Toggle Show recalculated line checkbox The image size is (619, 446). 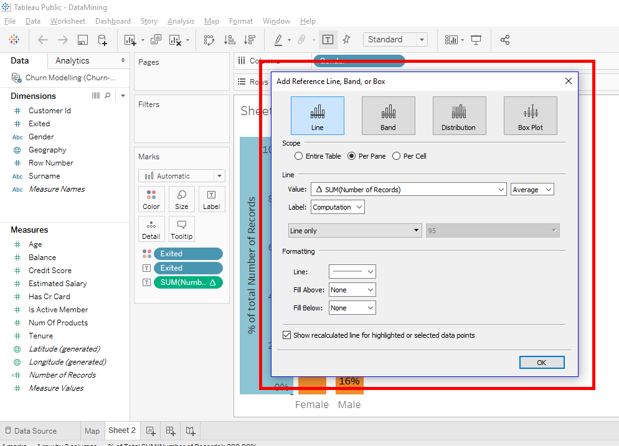(287, 335)
